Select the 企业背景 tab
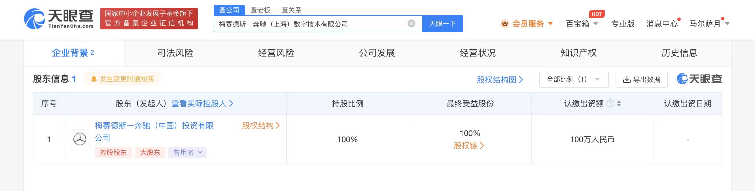The width and height of the screenshot is (755, 191). tap(74, 53)
